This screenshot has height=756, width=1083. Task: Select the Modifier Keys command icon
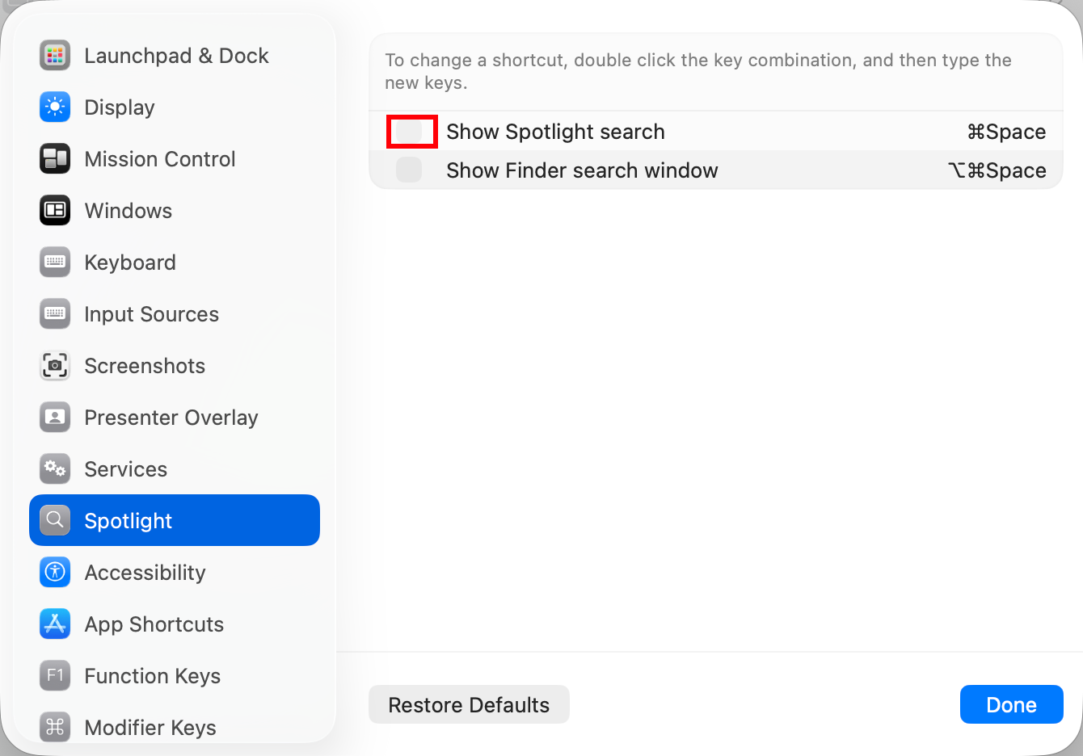(x=54, y=727)
